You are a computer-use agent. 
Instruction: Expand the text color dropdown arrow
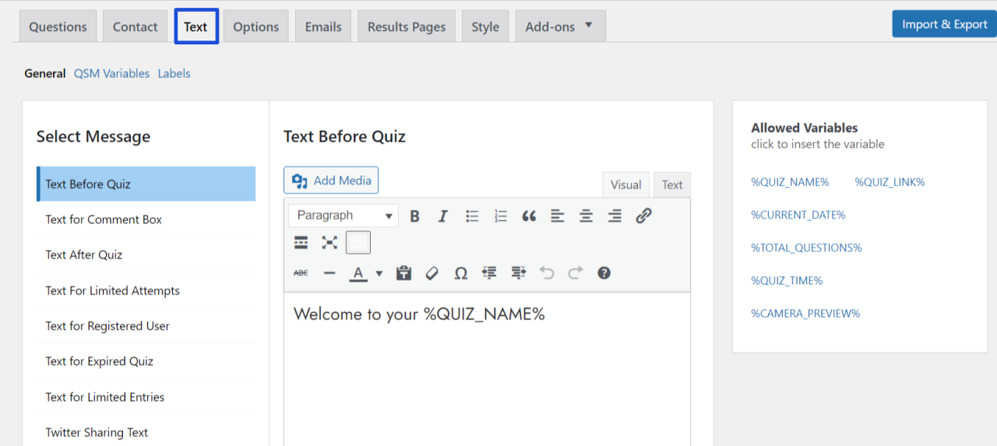(x=379, y=273)
